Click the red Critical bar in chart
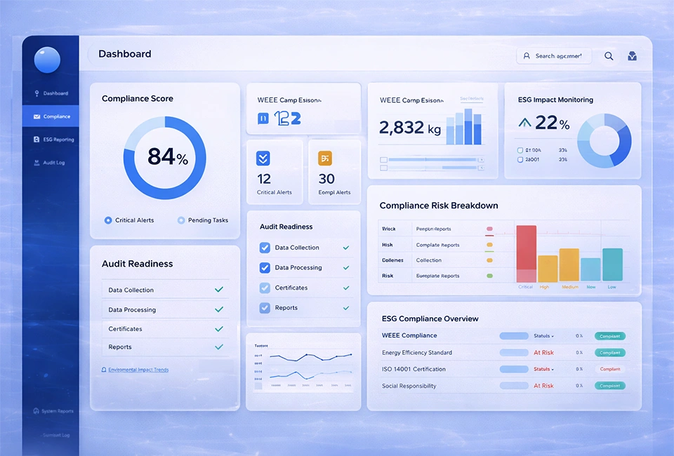The width and height of the screenshot is (674, 456). pos(526,254)
